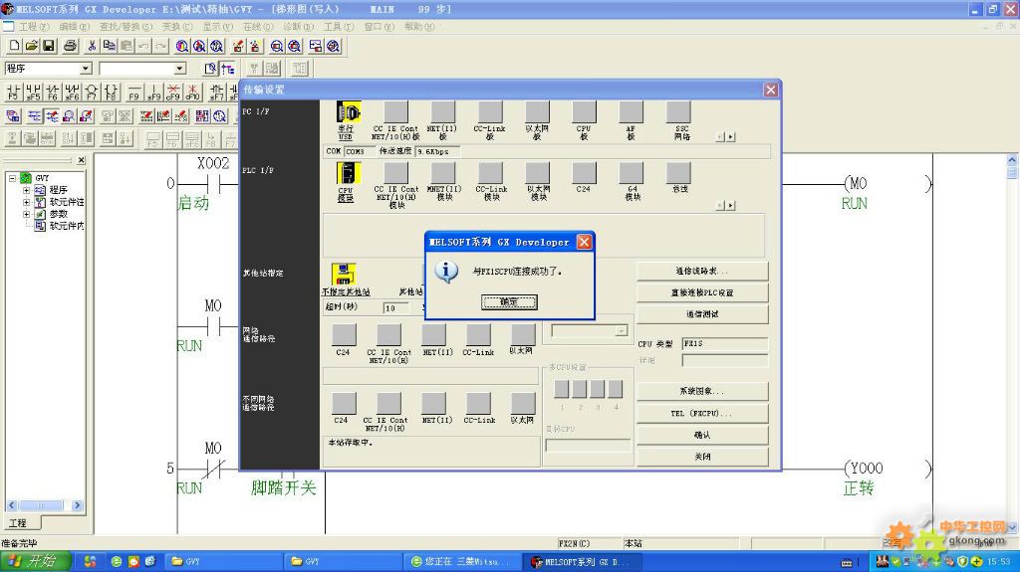This screenshot has width=1020, height=572.
Task: Open the 通信线路表 line list button
Action: 702,271
